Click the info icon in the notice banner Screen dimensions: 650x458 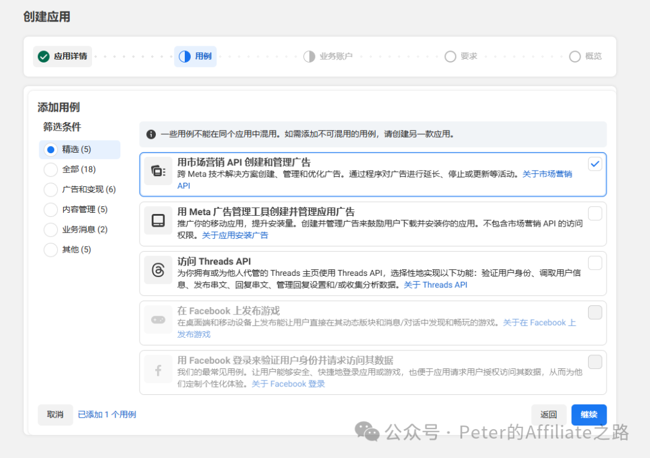tap(151, 135)
